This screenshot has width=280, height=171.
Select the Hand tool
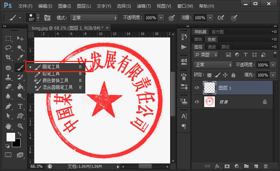tap(8, 126)
